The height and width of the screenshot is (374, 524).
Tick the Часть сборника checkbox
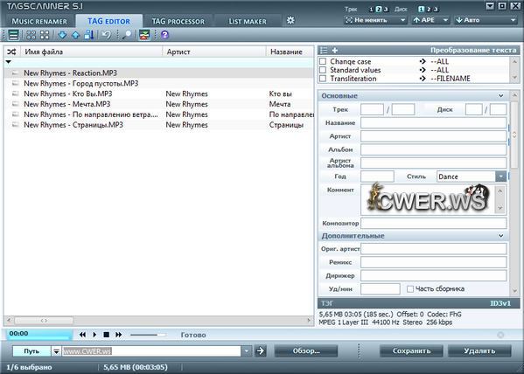(x=410, y=289)
